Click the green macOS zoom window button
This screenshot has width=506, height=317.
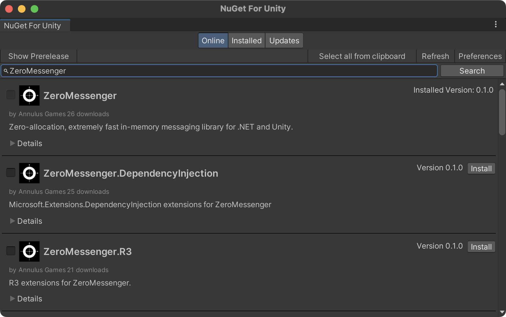click(x=34, y=9)
